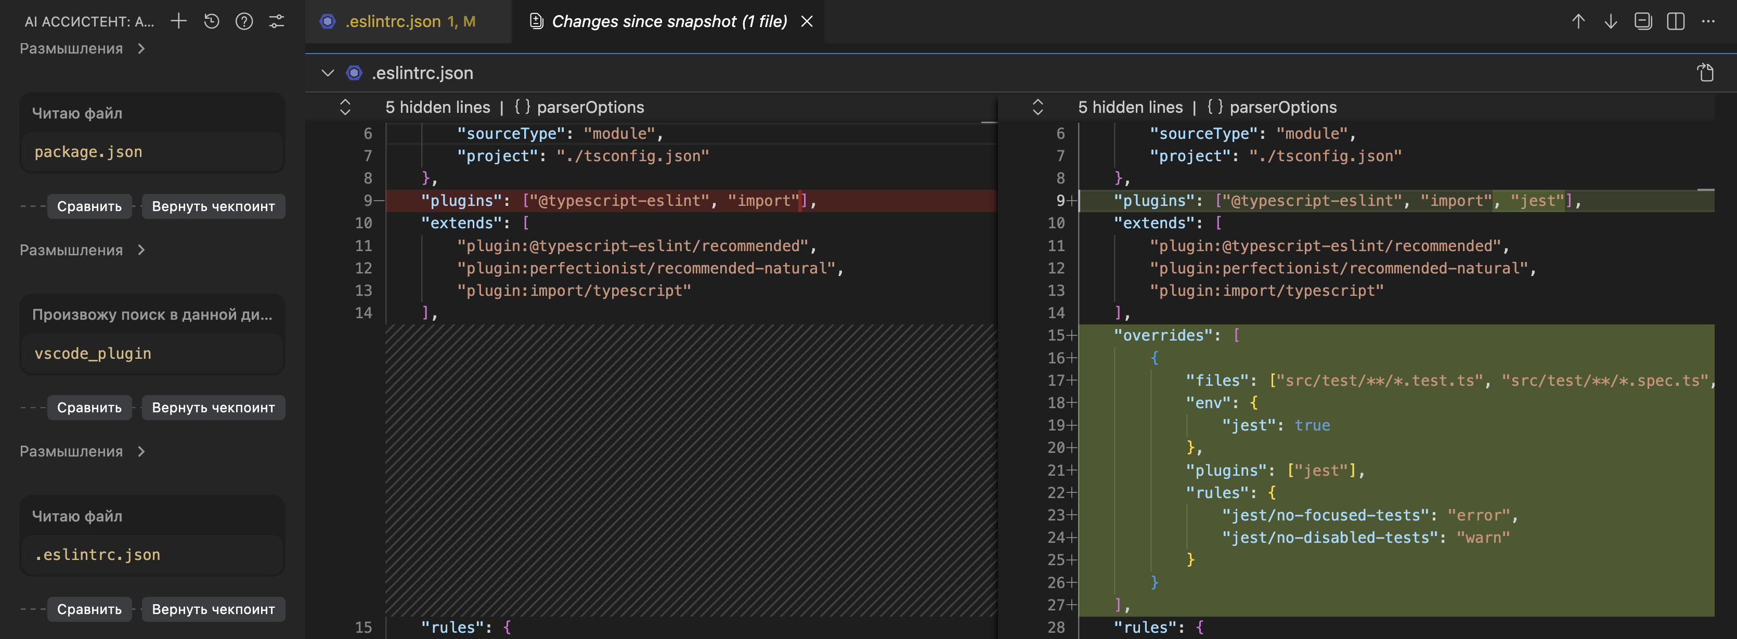Viewport: 1737px width, 639px height.
Task: Click Вернуть чекпоинт below package.json
Action: coord(213,206)
